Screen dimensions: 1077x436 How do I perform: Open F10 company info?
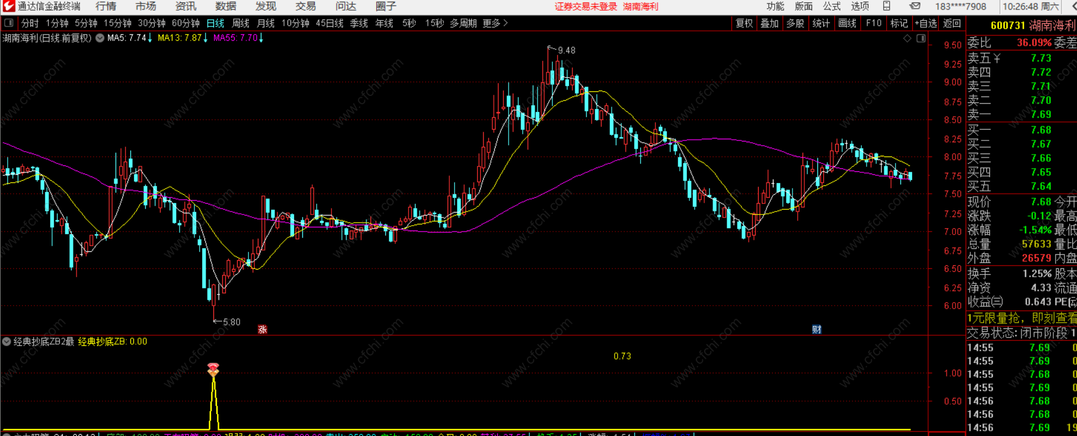(874, 23)
